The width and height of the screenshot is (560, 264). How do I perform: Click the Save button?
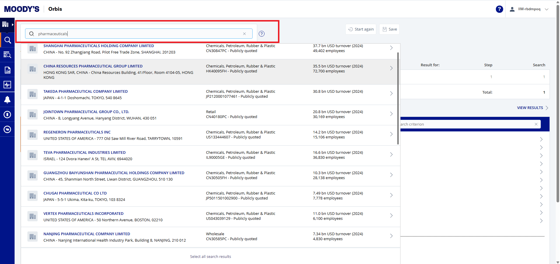(x=389, y=29)
